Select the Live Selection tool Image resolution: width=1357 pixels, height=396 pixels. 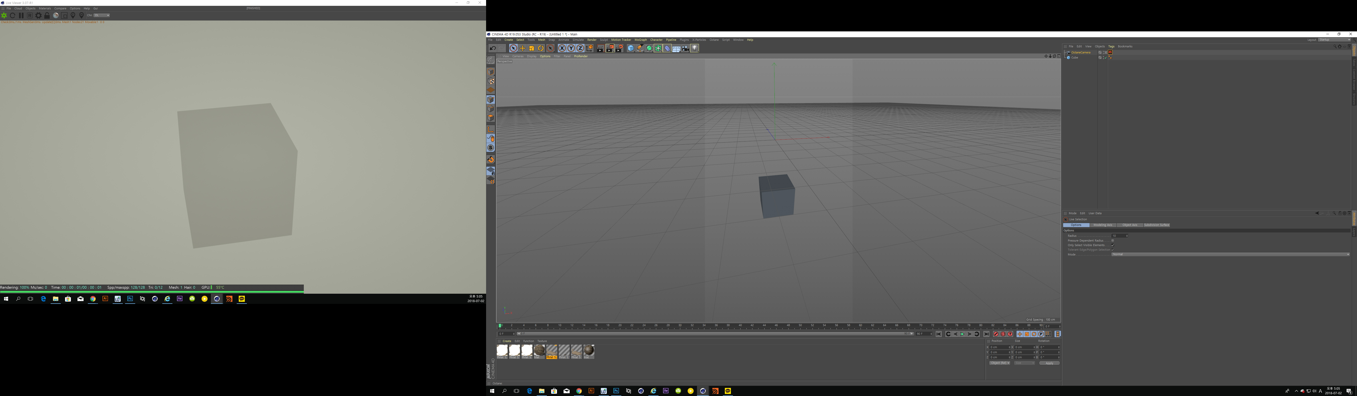[x=513, y=48]
